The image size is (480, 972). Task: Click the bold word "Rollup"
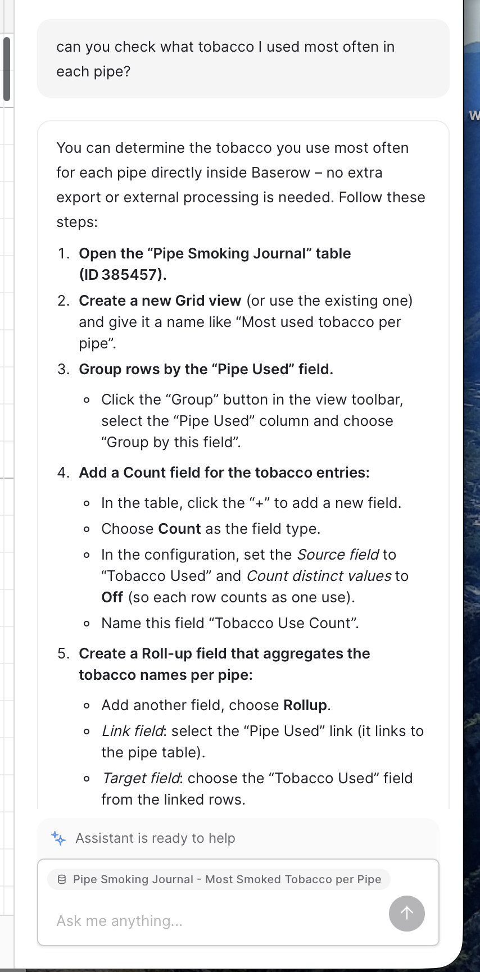point(305,705)
